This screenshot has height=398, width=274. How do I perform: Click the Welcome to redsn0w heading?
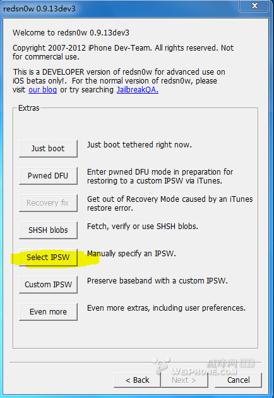(71, 33)
